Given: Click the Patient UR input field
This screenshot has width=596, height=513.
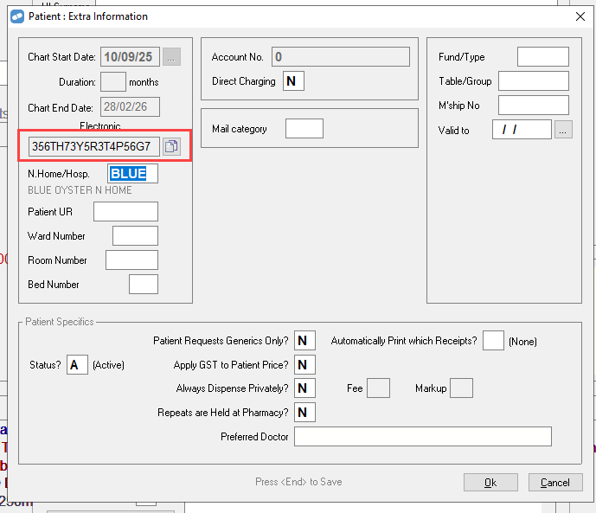Looking at the screenshot, I should coord(125,212).
